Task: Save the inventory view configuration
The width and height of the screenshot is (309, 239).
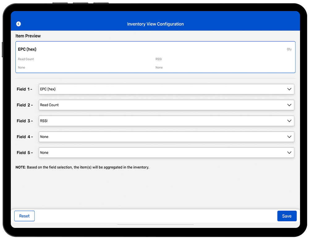Action: [x=287, y=216]
